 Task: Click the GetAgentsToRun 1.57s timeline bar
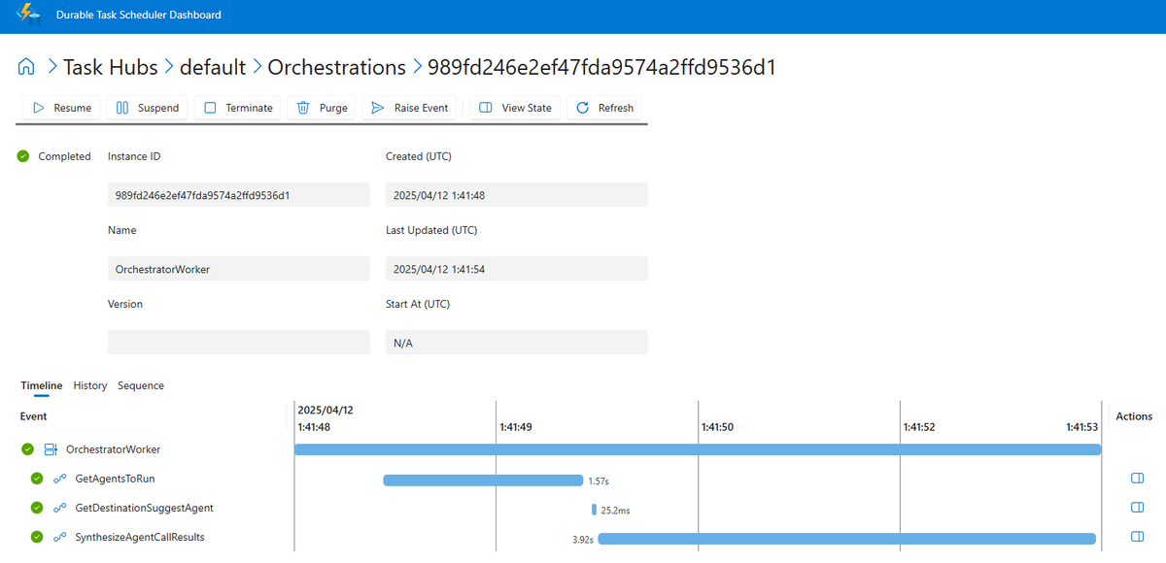(482, 480)
